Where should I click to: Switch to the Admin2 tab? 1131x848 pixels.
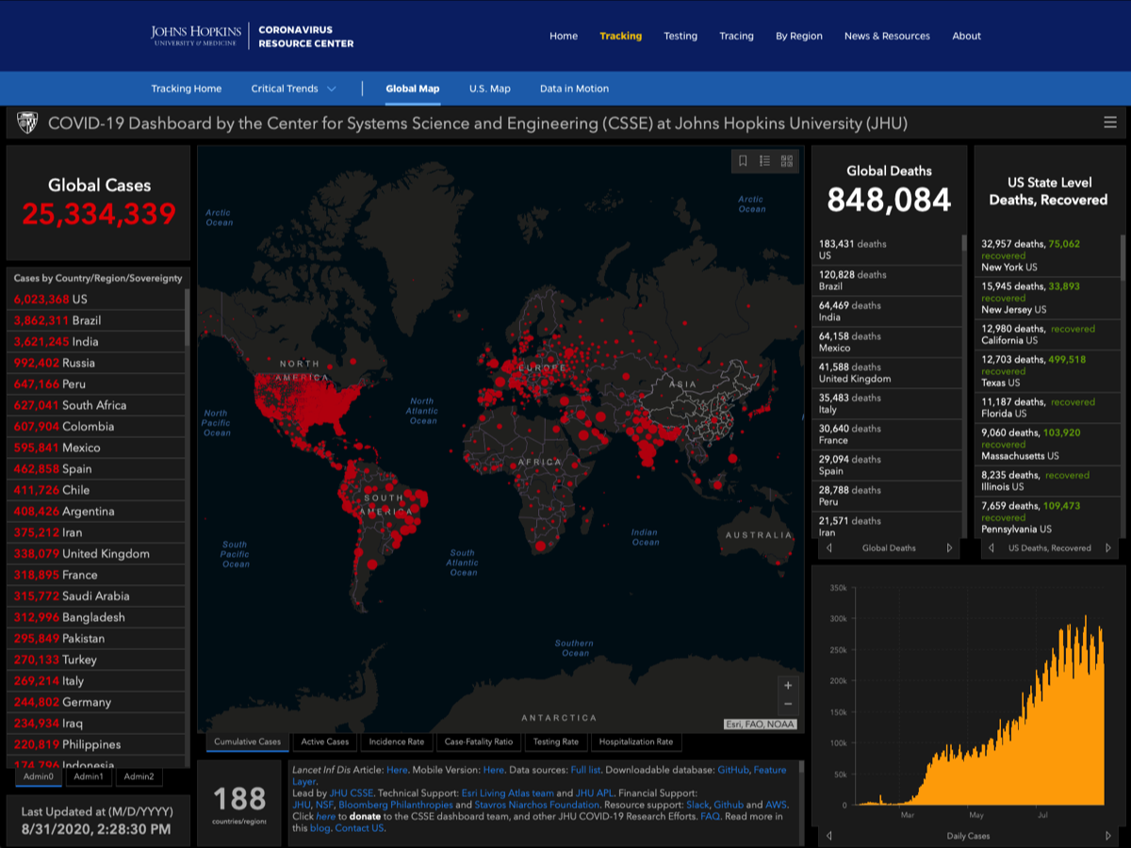coord(139,776)
